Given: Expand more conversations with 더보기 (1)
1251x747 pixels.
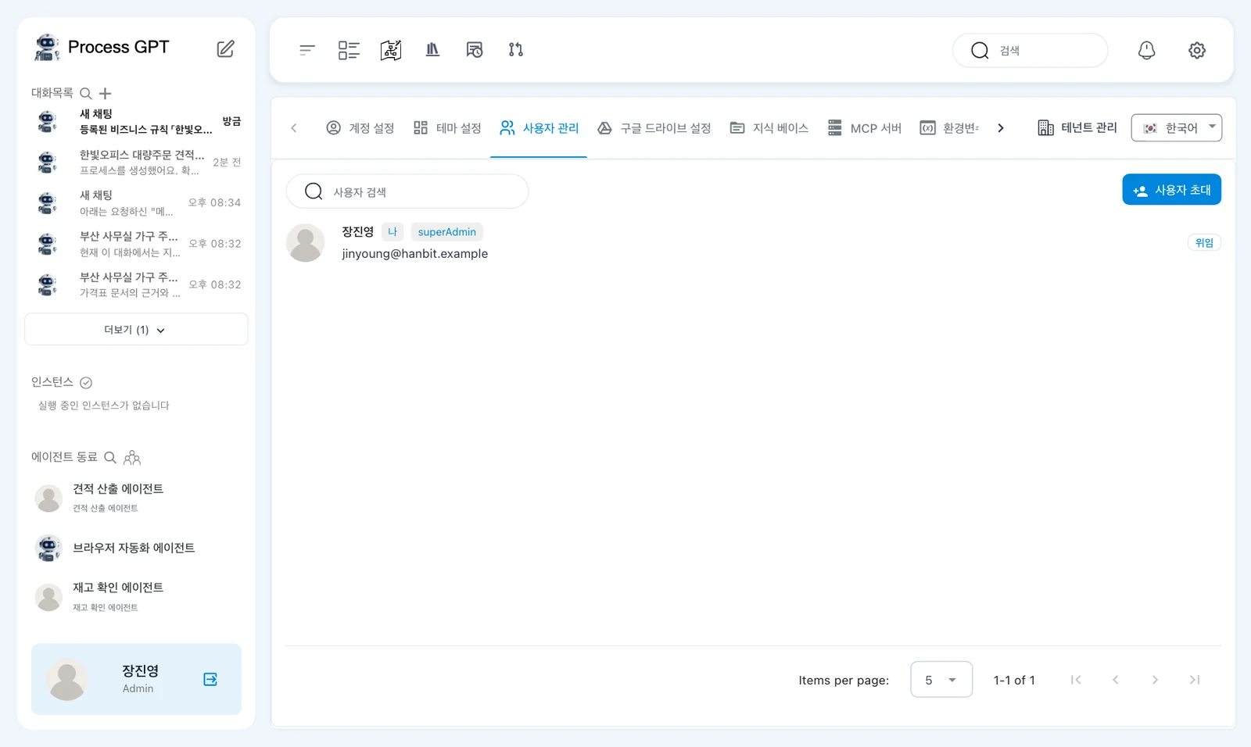Looking at the screenshot, I should 136,330.
